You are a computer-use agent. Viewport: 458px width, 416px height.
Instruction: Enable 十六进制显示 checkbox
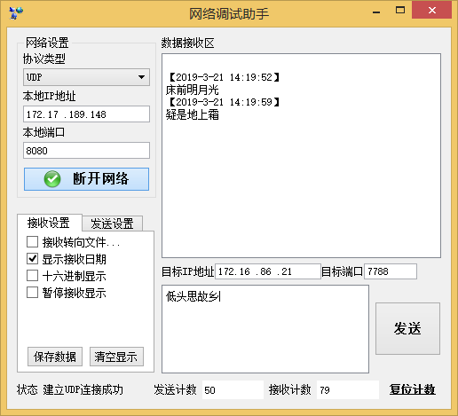point(33,276)
